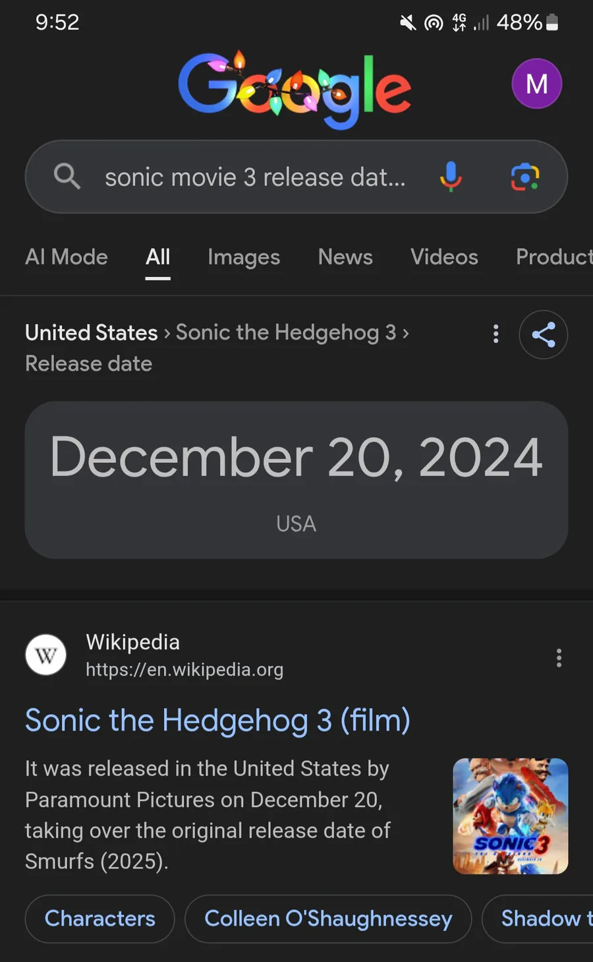This screenshot has width=593, height=962.
Task: Open Google Lens camera search
Action: (525, 177)
